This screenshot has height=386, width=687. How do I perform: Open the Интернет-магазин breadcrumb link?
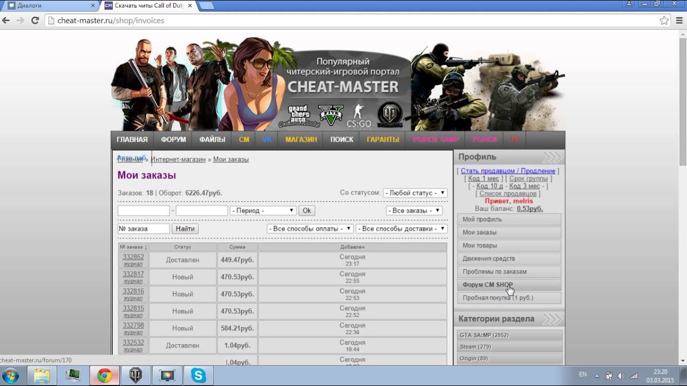pyautogui.click(x=178, y=160)
